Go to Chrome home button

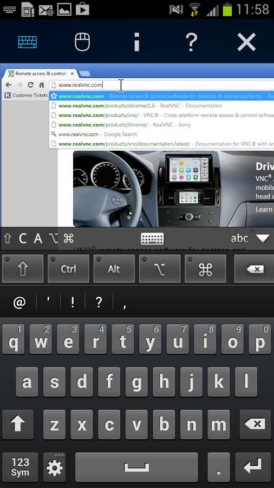pos(41,85)
